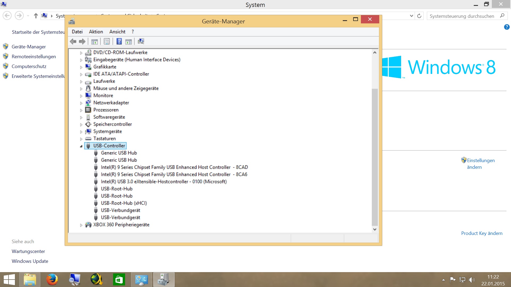This screenshot has height=287, width=511.
Task: Click the blue Help icon in the toolbar
Action: [119, 41]
